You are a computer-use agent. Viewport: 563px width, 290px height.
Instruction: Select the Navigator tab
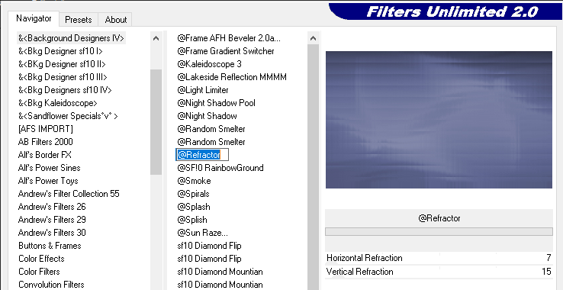[x=34, y=18]
